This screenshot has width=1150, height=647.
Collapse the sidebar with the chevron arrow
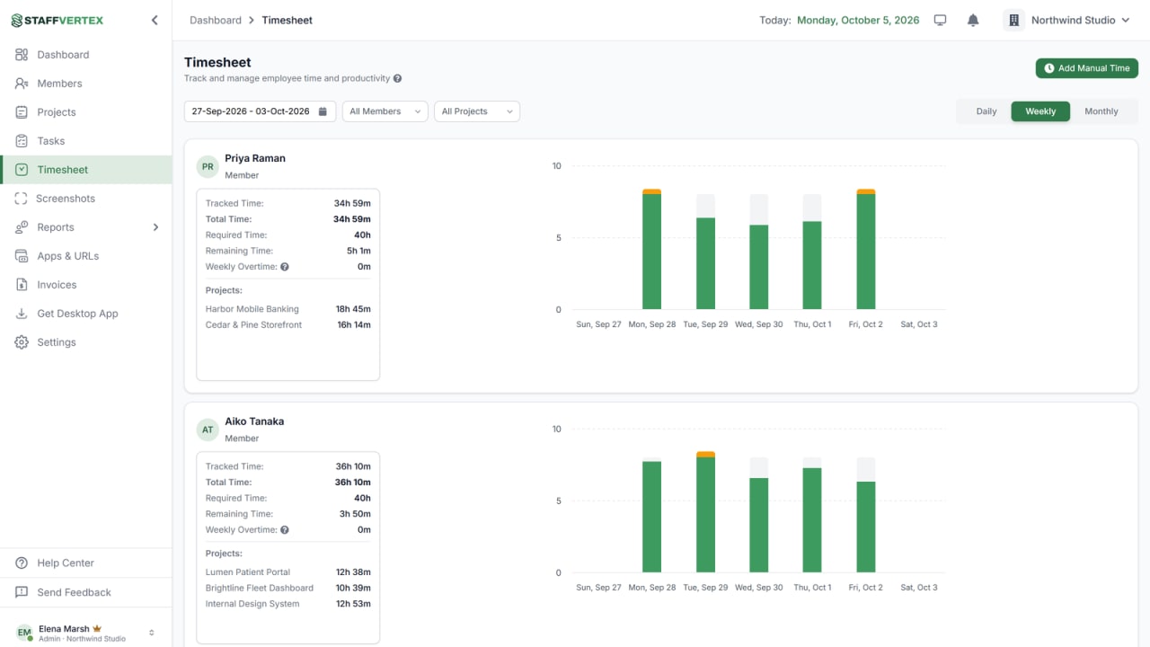pyautogui.click(x=155, y=20)
